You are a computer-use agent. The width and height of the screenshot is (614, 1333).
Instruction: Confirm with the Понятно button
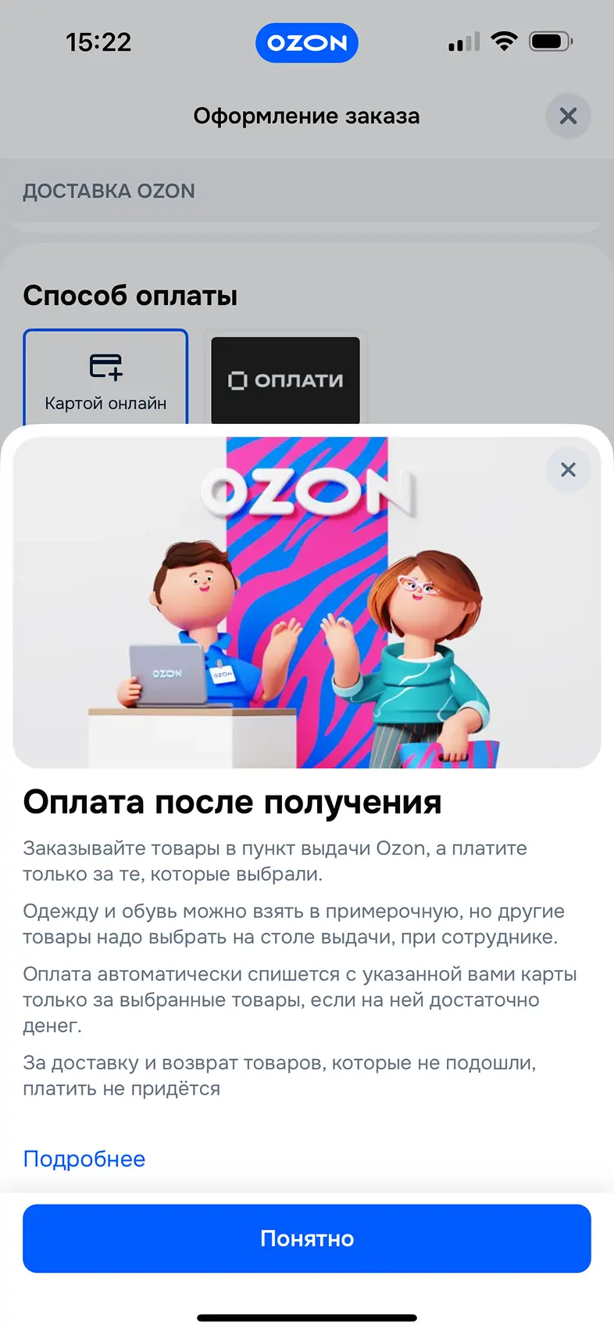(x=307, y=1238)
